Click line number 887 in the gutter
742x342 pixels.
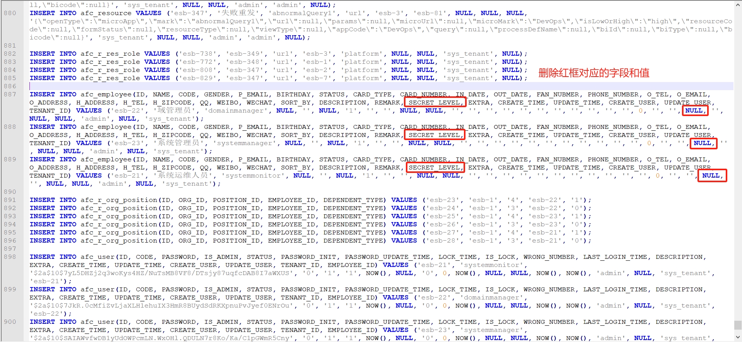click(10, 94)
